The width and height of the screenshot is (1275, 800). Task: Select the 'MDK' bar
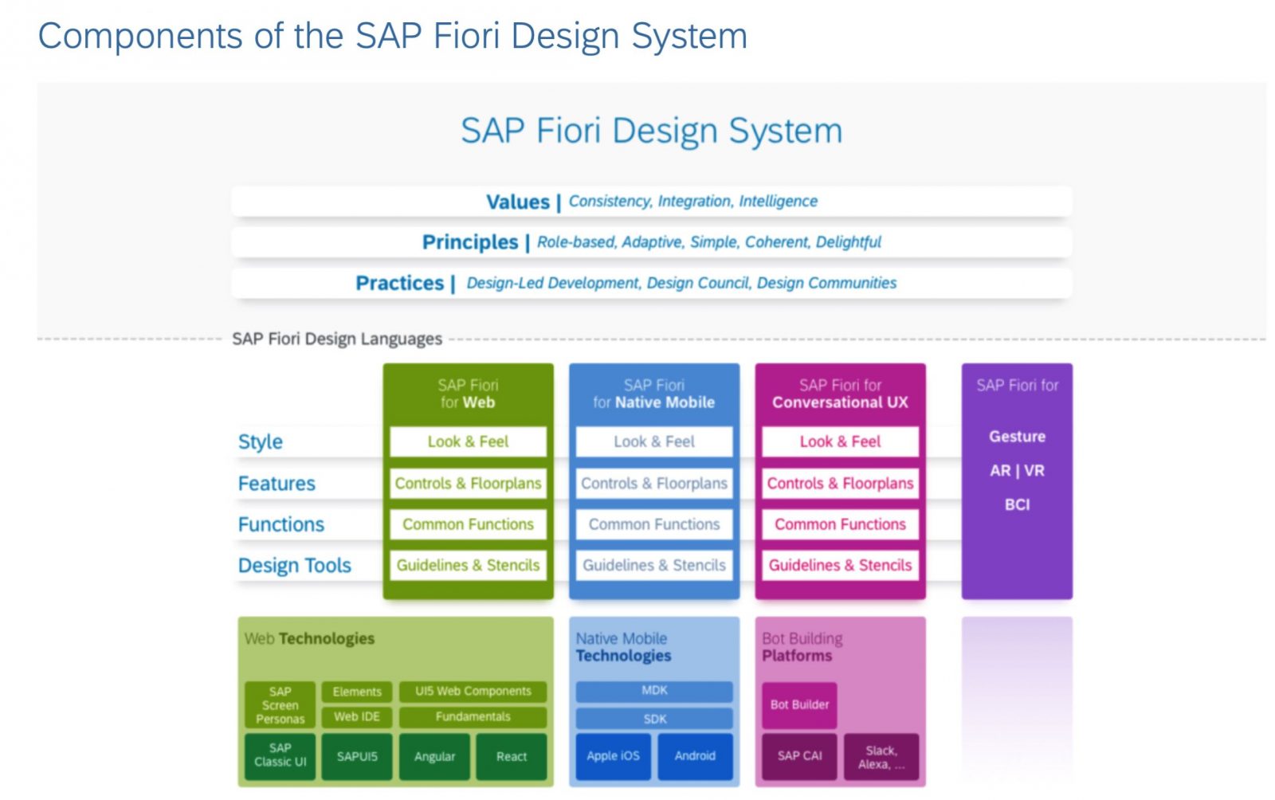click(x=654, y=691)
